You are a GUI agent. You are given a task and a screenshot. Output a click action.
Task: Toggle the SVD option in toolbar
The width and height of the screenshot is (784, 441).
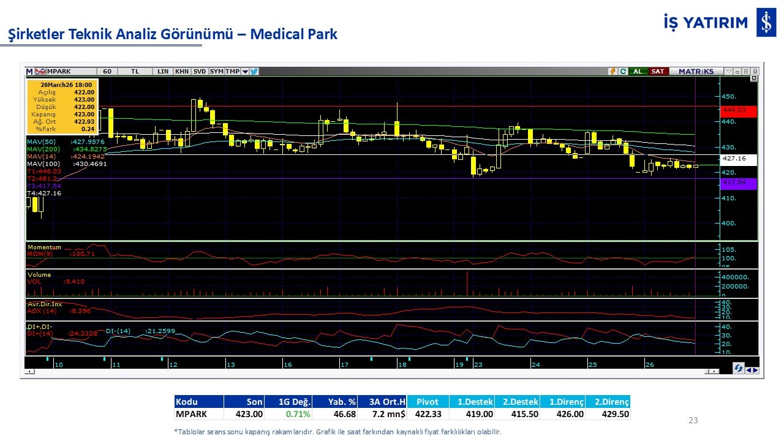click(200, 72)
